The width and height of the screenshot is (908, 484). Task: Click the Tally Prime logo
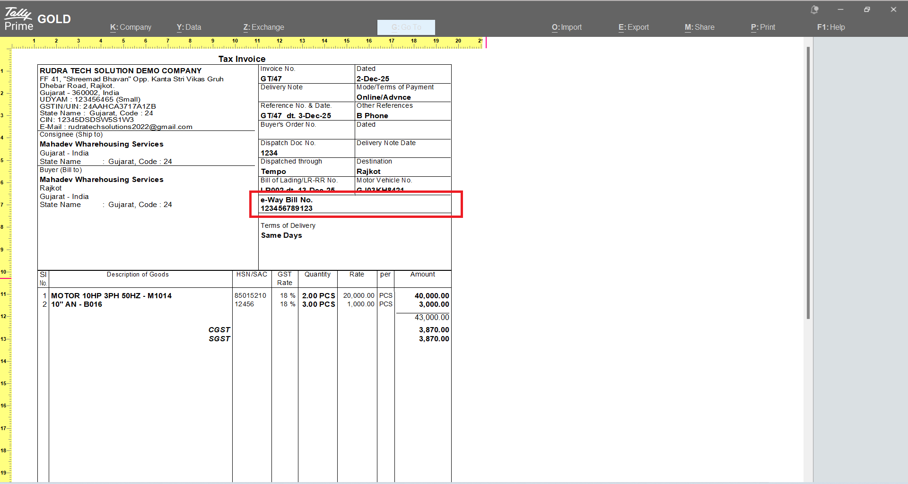pos(19,19)
